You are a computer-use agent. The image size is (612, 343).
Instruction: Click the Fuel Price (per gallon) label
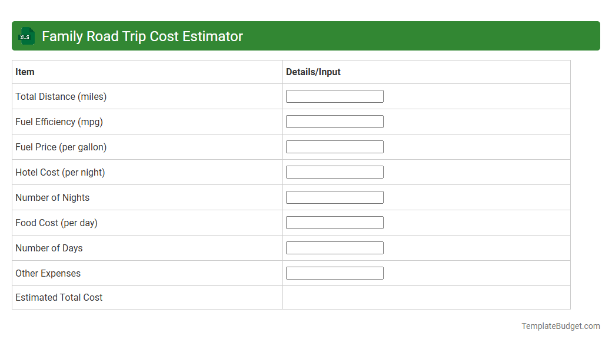(61, 147)
